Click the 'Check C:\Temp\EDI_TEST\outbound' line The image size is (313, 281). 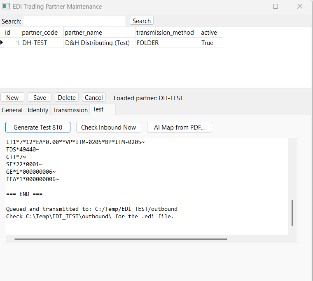click(90, 216)
